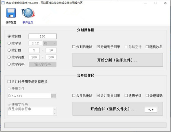This screenshot has width=171, height=132.
Task: Enable the 随机改名 checkbox
Action: (x=147, y=47)
